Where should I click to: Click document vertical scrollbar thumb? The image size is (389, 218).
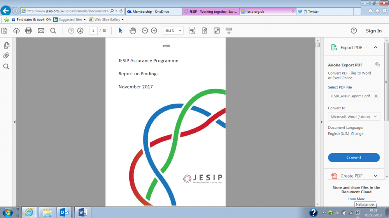click(317, 45)
